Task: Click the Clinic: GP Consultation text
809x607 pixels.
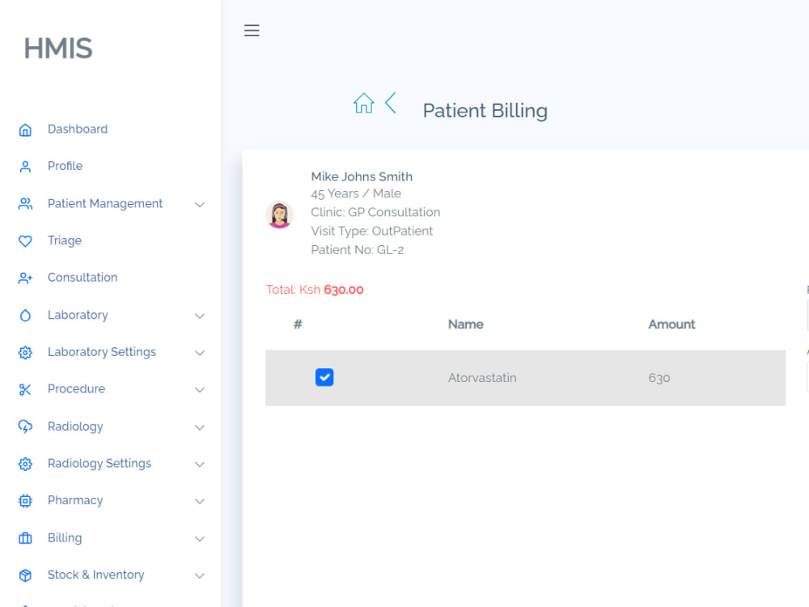Action: pyautogui.click(x=375, y=212)
